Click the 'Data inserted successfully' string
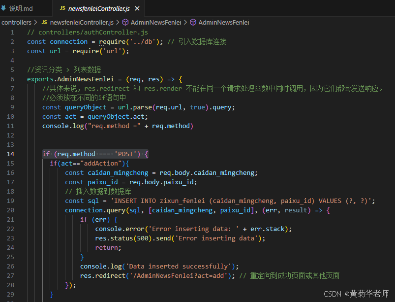The image size is (395, 302). click(x=179, y=266)
